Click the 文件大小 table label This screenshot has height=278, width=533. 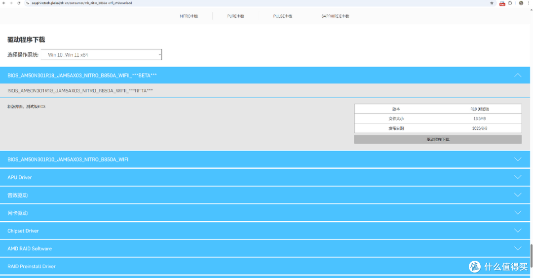[396, 119]
